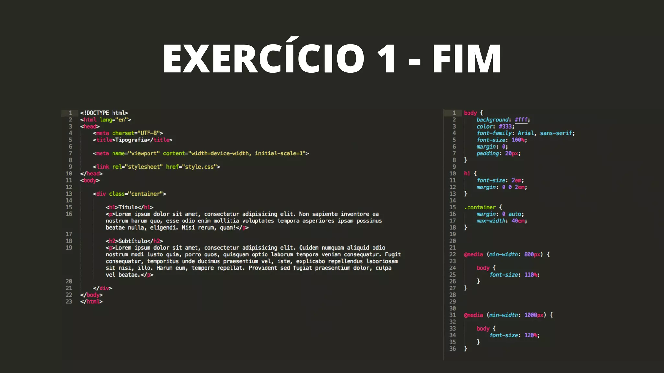Click 'color: #333;' in the CSS
This screenshot has height=373, width=664.
495,127
